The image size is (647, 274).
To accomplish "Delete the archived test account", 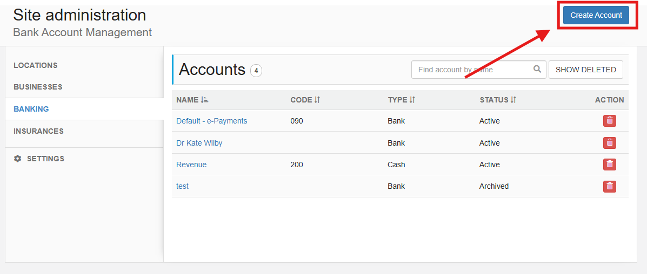I will point(610,186).
